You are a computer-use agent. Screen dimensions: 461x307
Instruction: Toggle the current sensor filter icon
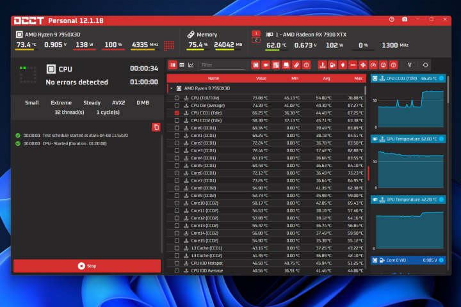pyautogui.click(x=353, y=65)
